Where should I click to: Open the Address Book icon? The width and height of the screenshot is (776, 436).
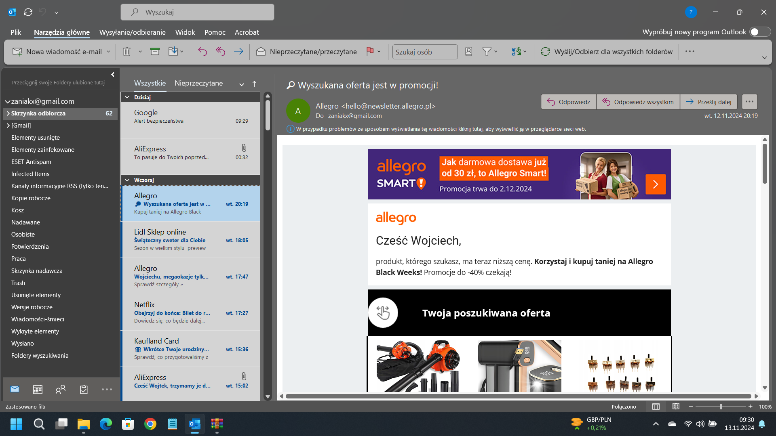[469, 52]
